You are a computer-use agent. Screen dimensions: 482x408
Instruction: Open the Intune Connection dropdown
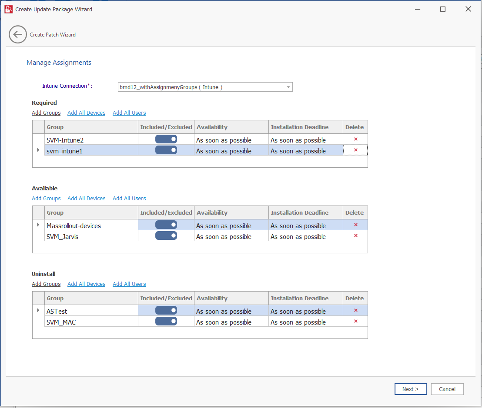[288, 87]
